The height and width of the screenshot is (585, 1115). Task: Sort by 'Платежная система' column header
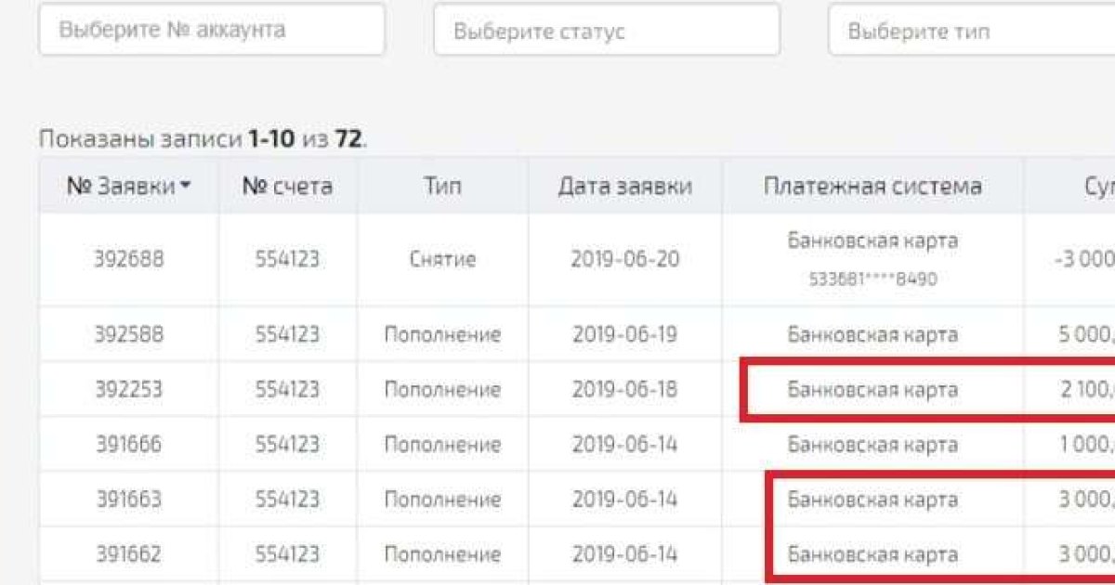click(x=872, y=186)
